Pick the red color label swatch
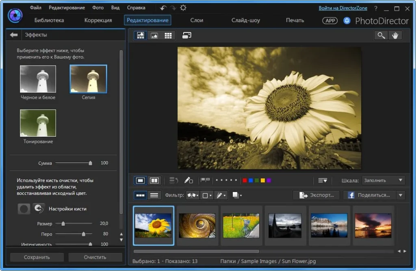Viewport: 416px width, 271px height. click(x=245, y=180)
